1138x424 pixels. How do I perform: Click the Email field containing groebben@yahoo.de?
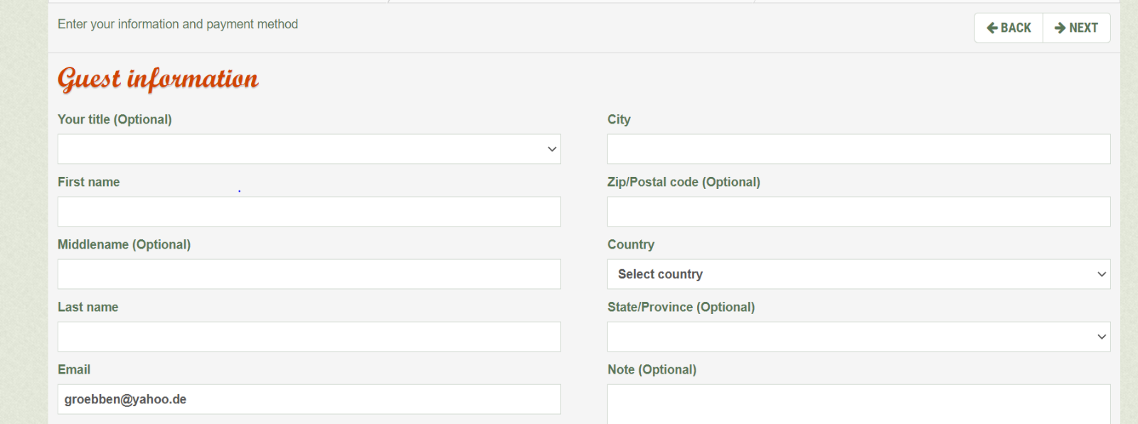[309, 399]
